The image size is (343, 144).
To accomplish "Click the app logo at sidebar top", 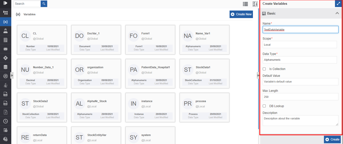I will pyautogui.click(x=6, y=3).
